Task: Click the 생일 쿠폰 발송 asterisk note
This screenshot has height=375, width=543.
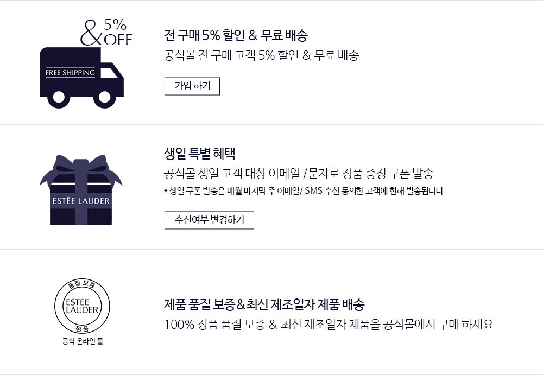Action: tap(303, 191)
